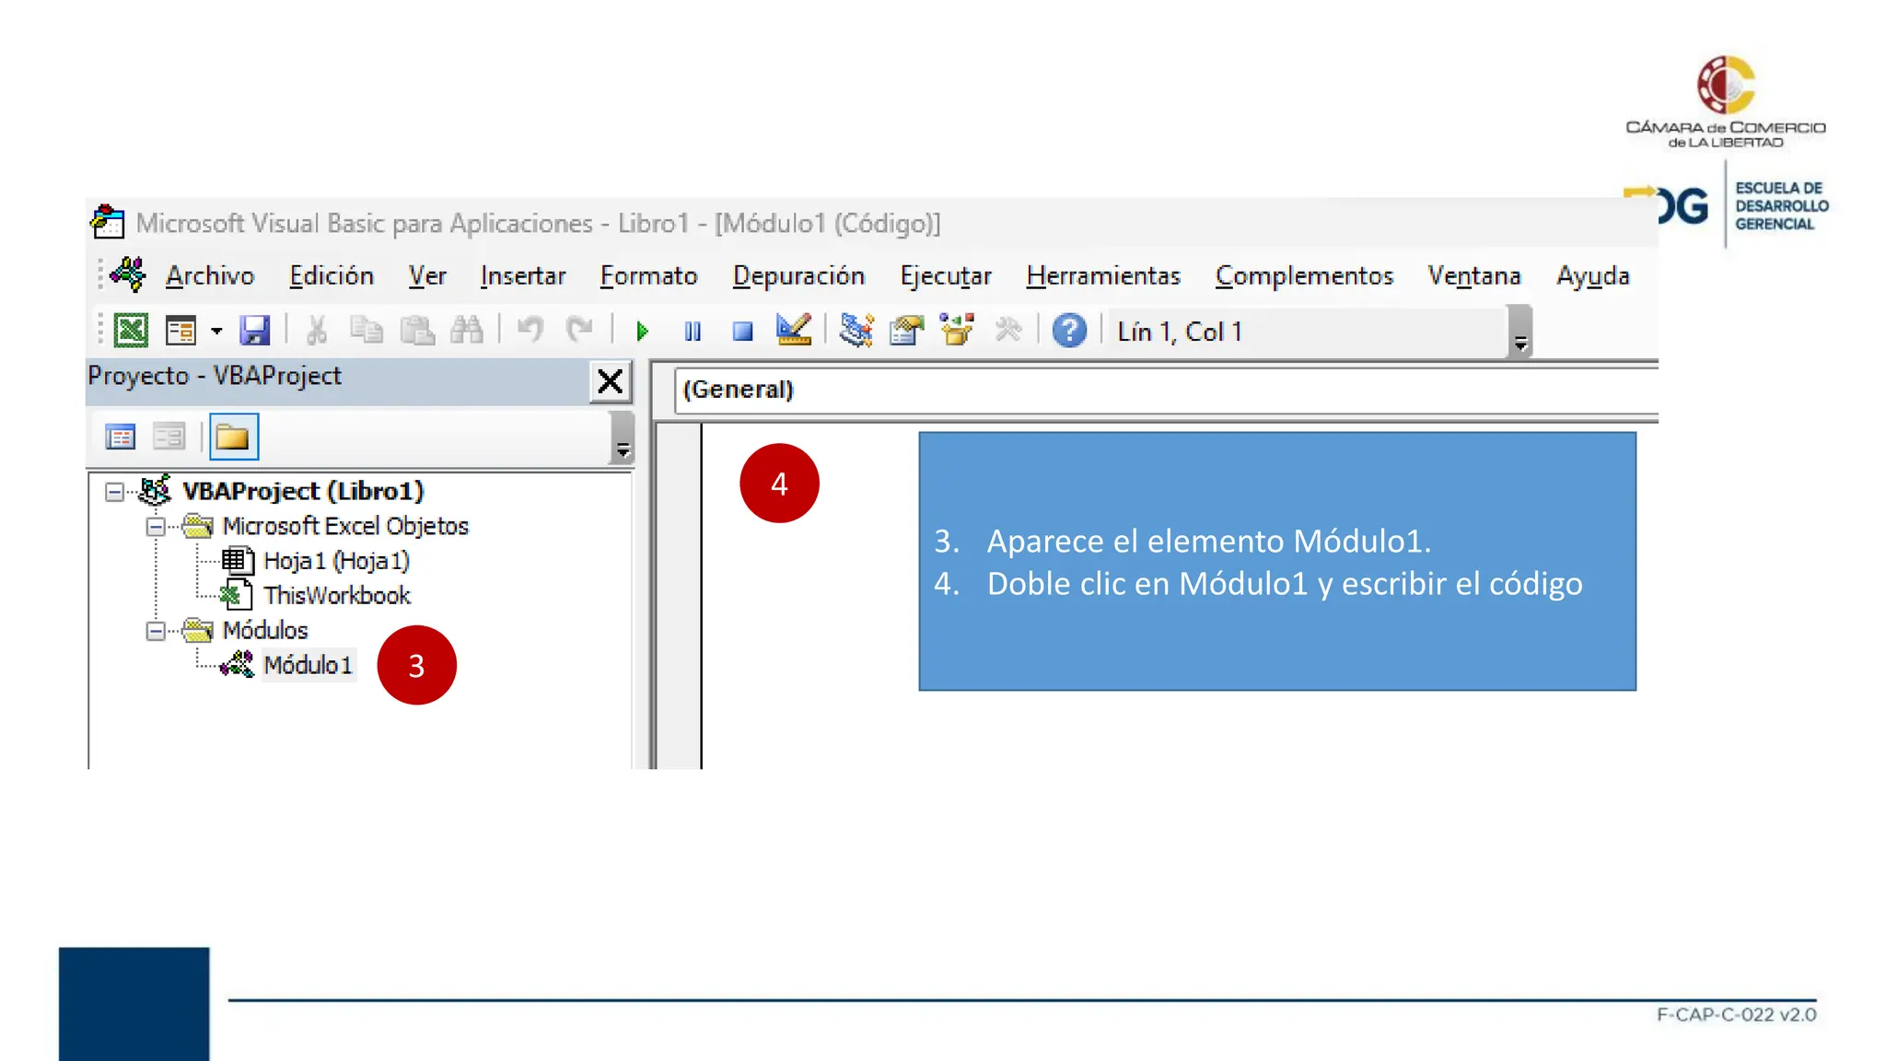Click the Reset stop button

click(742, 331)
